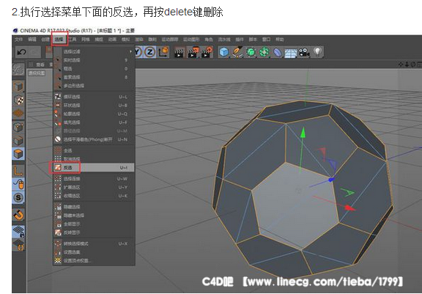Image resolution: width=422 pixels, height=294 pixels.
Task: Open Render Settings with the gear clapperboard
Action: point(207,52)
